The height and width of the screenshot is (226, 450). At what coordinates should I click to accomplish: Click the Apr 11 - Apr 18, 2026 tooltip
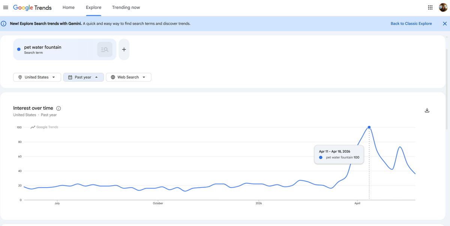click(339, 155)
